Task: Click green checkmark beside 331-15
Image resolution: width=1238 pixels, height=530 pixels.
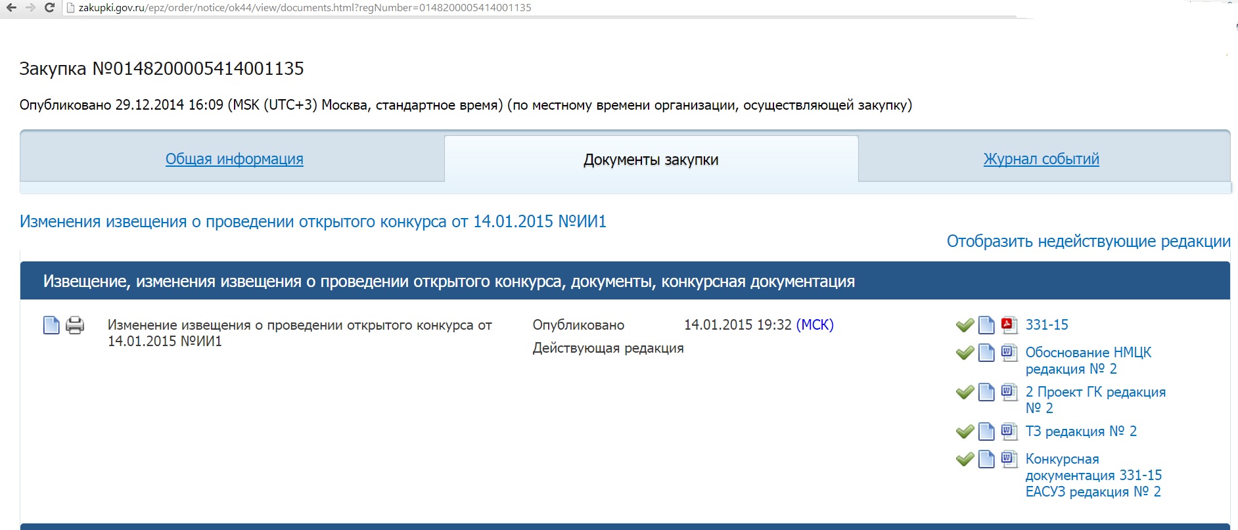Action: pos(965,325)
